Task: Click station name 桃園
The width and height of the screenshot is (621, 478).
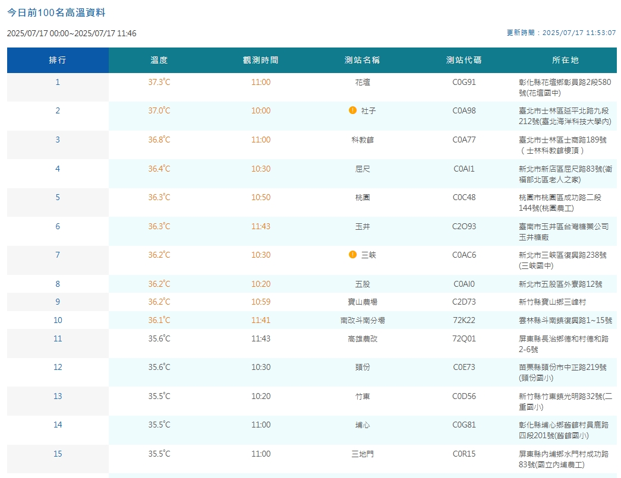Action: click(x=362, y=198)
